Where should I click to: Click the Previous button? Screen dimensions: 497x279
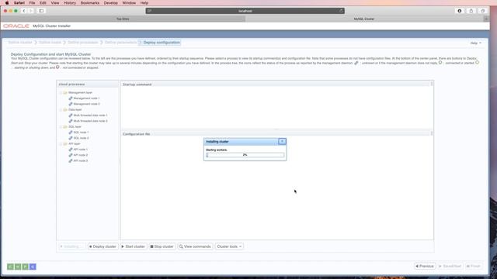coord(425,267)
